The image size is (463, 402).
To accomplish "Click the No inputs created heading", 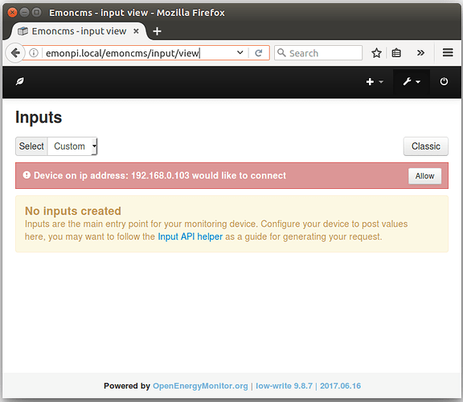I will (73, 211).
